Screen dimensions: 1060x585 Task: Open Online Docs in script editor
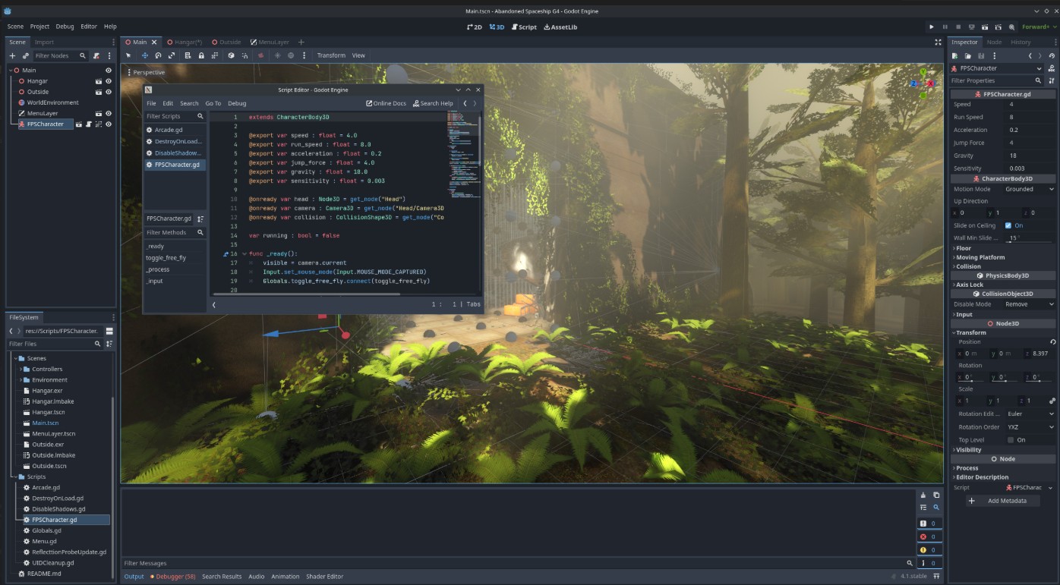pos(386,103)
